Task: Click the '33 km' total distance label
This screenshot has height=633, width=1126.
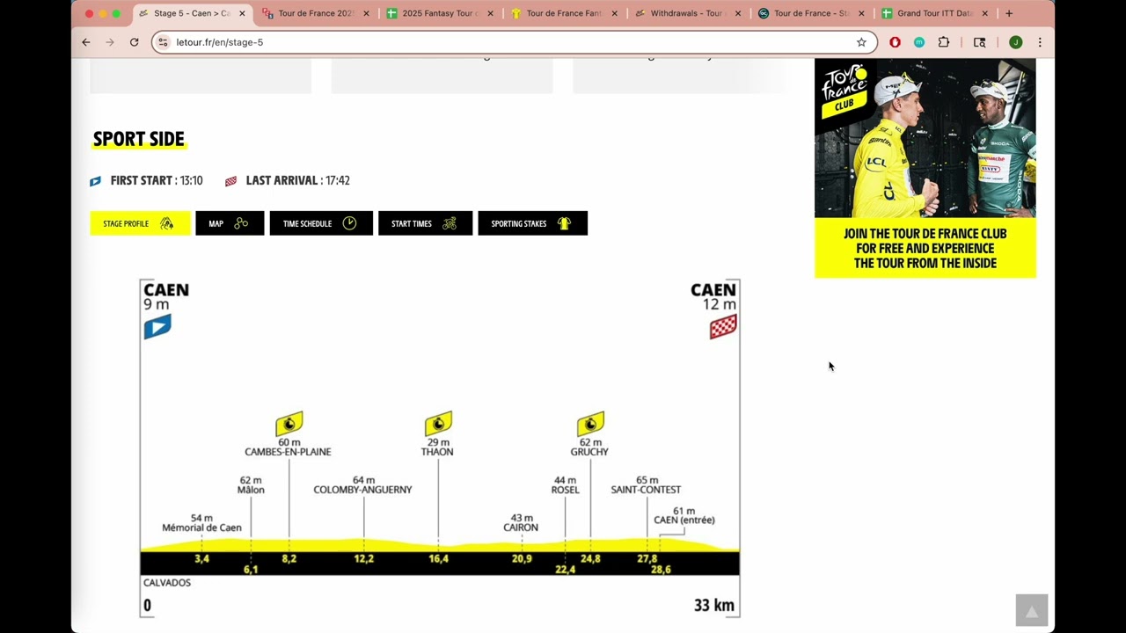Action: (713, 605)
